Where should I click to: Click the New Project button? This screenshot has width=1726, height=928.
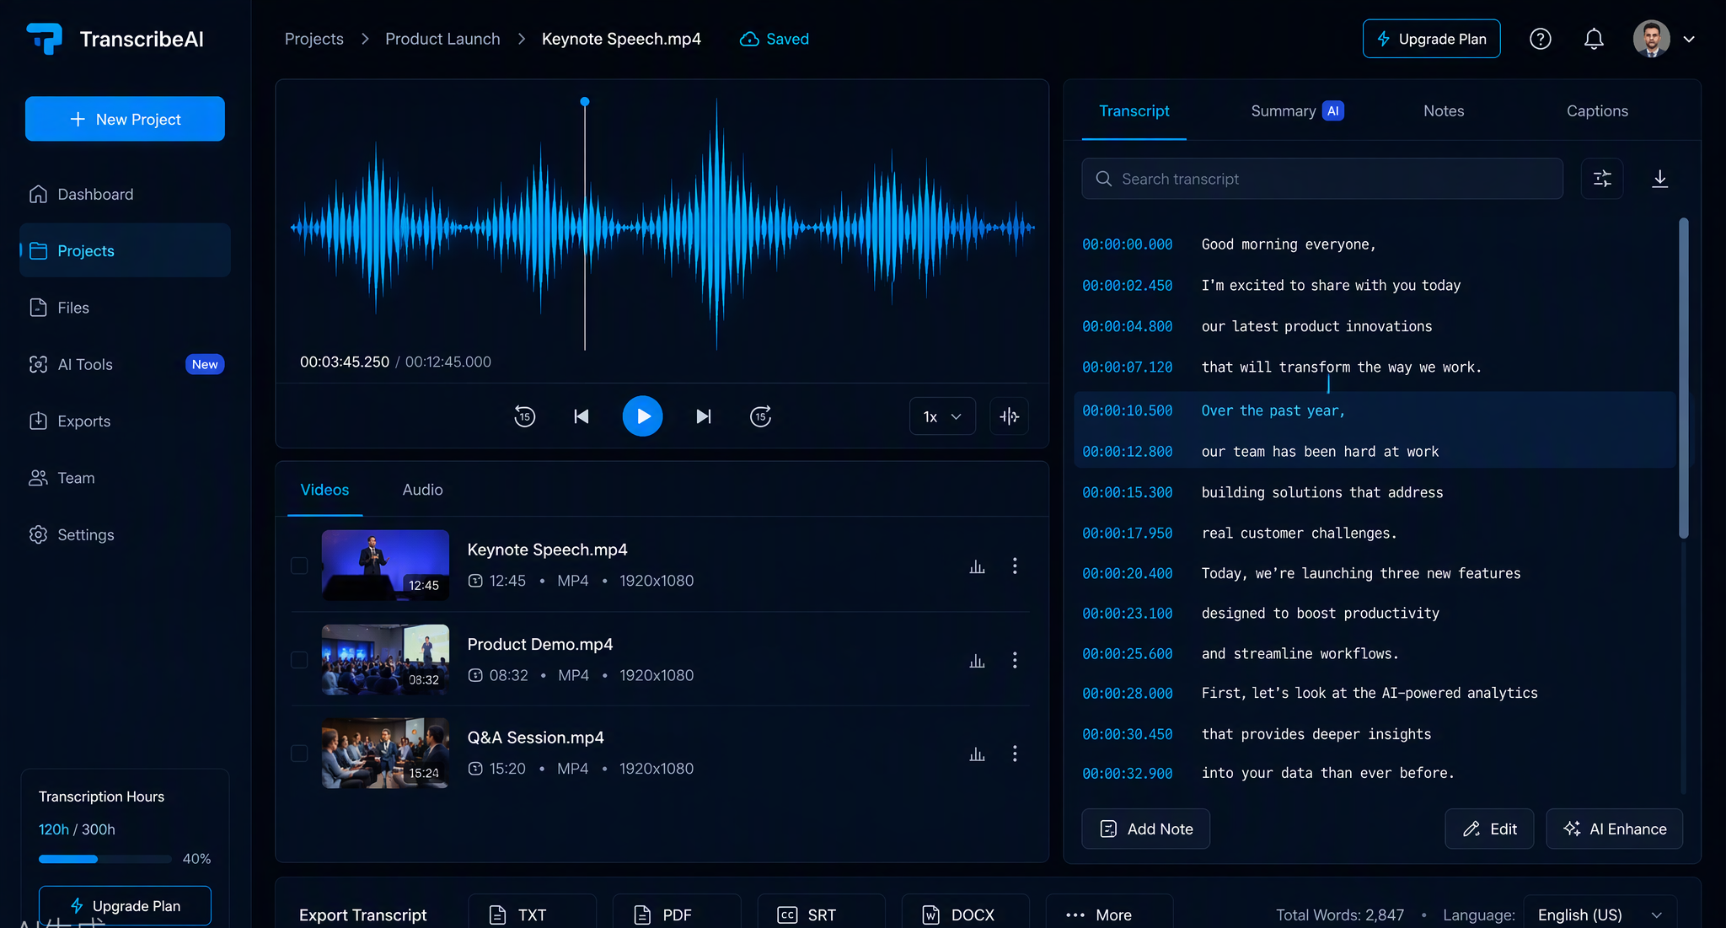(x=125, y=119)
